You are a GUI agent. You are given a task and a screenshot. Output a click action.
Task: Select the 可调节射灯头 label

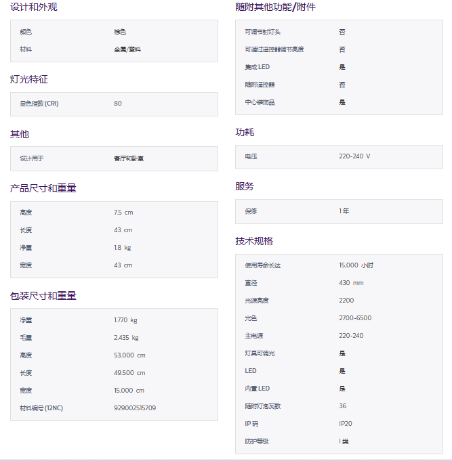point(262,32)
